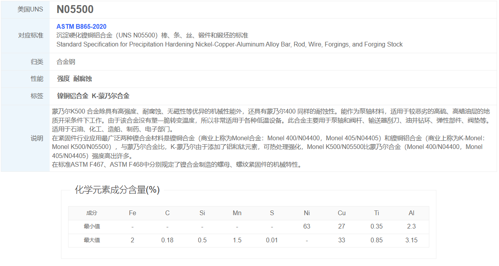Click the carbon maximum value 0.18
Viewport: 499px width, 266px height.
pyautogui.click(x=167, y=240)
